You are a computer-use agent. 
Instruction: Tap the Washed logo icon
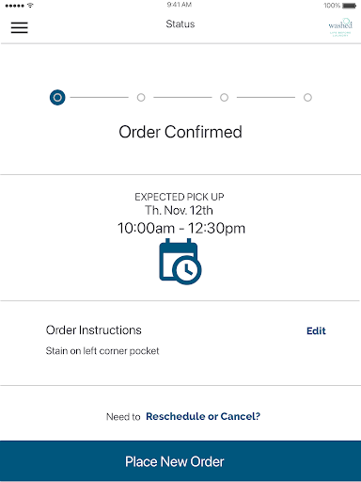coord(340,27)
